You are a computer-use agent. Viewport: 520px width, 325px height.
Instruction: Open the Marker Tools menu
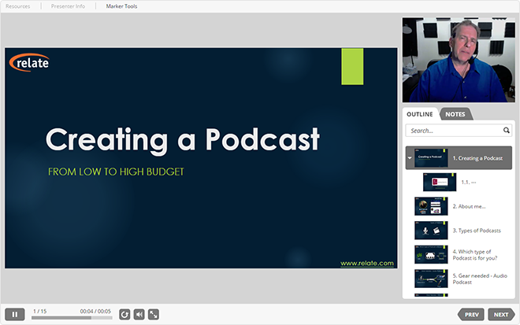121,6
